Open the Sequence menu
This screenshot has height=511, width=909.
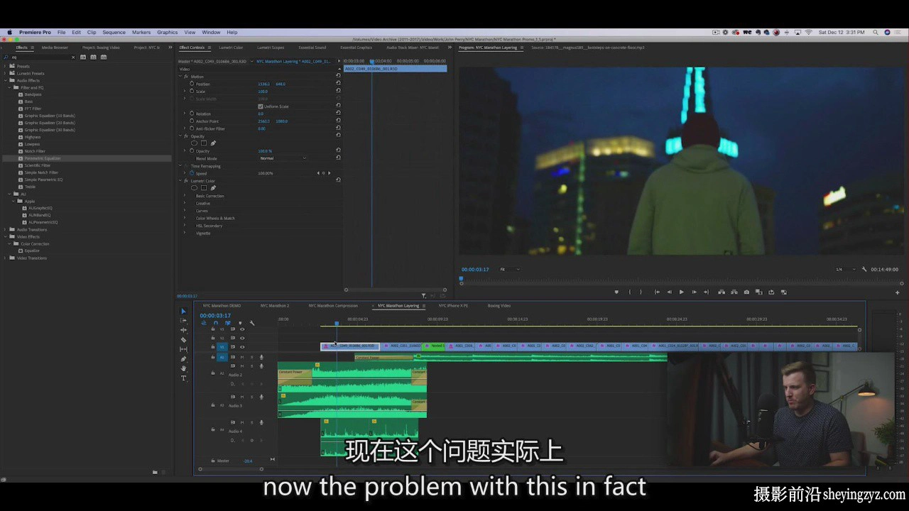114,32
